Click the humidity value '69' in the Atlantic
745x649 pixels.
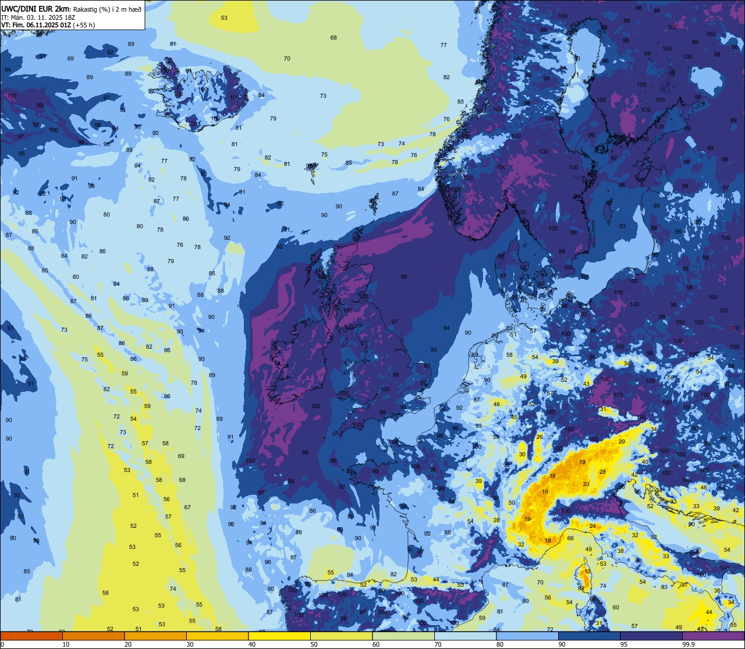(181, 456)
